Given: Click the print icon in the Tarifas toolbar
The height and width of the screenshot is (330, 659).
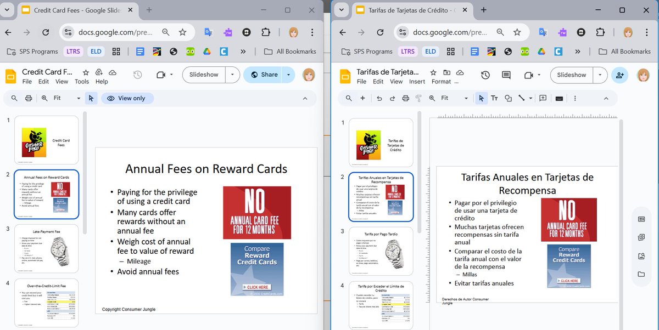Looking at the screenshot, I should click(x=405, y=98).
